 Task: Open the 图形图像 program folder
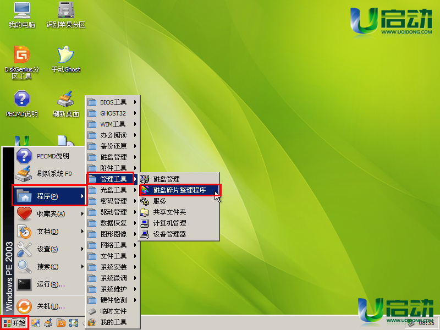[x=113, y=234]
